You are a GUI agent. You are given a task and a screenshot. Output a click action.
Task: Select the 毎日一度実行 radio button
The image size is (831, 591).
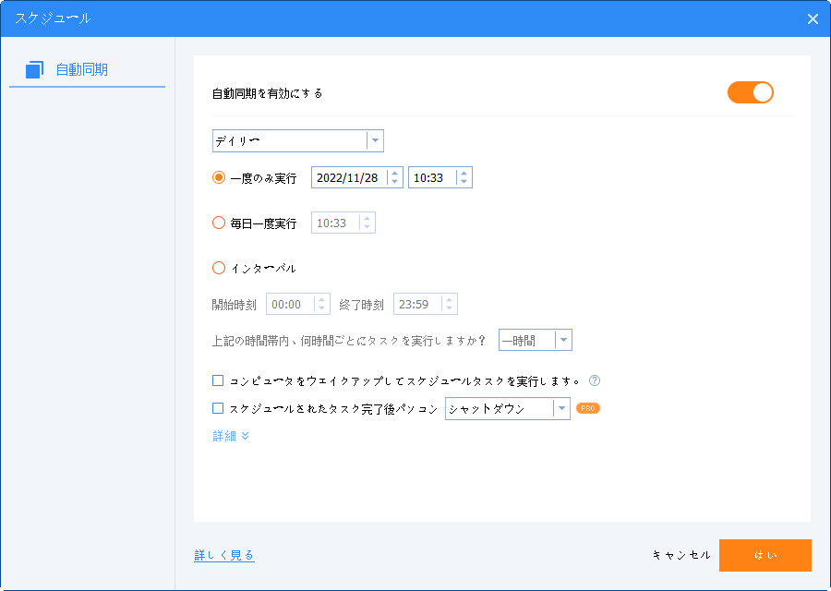click(x=218, y=223)
